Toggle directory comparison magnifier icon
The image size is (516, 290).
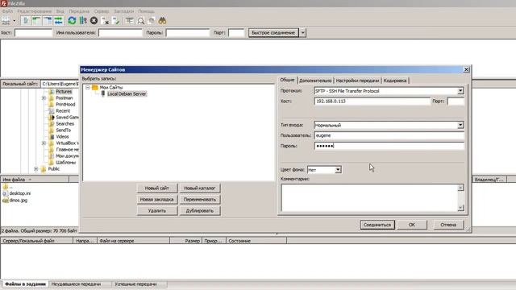tap(140, 21)
